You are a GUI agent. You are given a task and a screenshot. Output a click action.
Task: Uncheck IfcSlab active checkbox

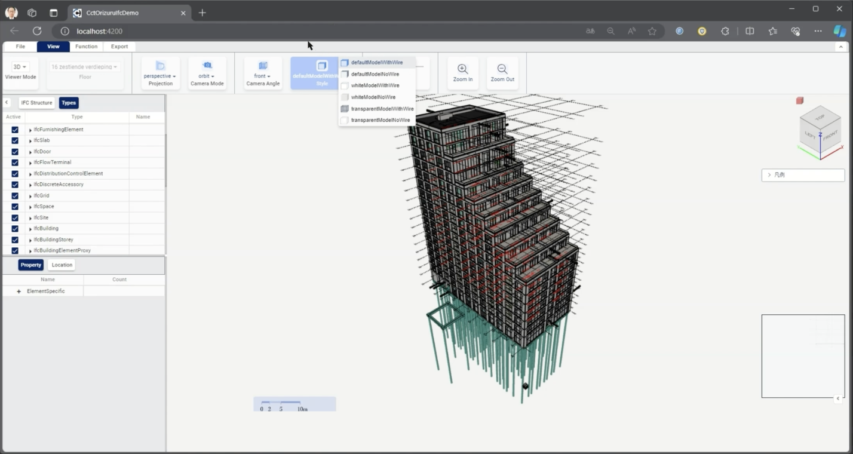(15, 140)
